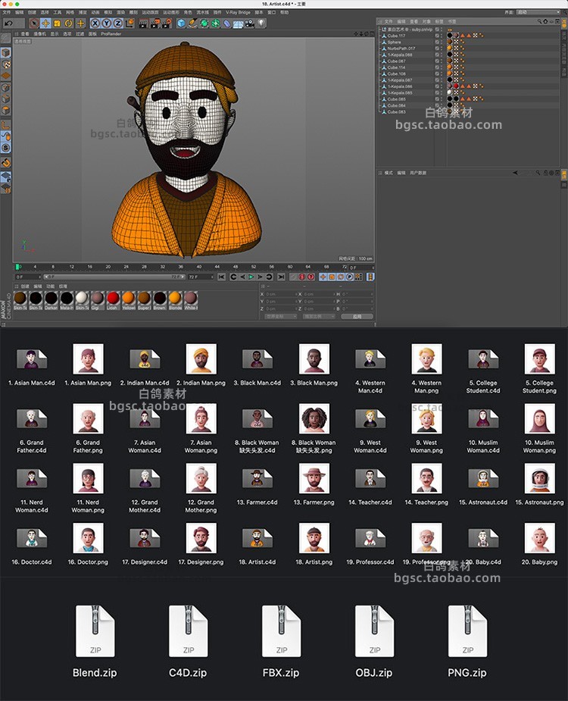Add a Light object from toolbar
The height and width of the screenshot is (701, 568).
tap(261, 23)
